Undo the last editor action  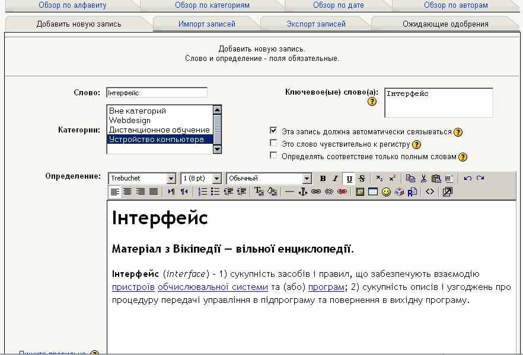468,178
